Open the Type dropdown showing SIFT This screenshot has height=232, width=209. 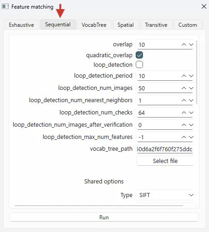pyautogui.click(x=165, y=195)
